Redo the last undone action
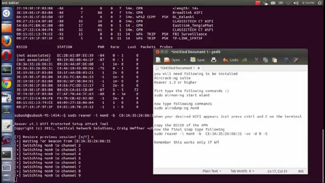Viewport: 325px width, 183px height. pos(244,60)
